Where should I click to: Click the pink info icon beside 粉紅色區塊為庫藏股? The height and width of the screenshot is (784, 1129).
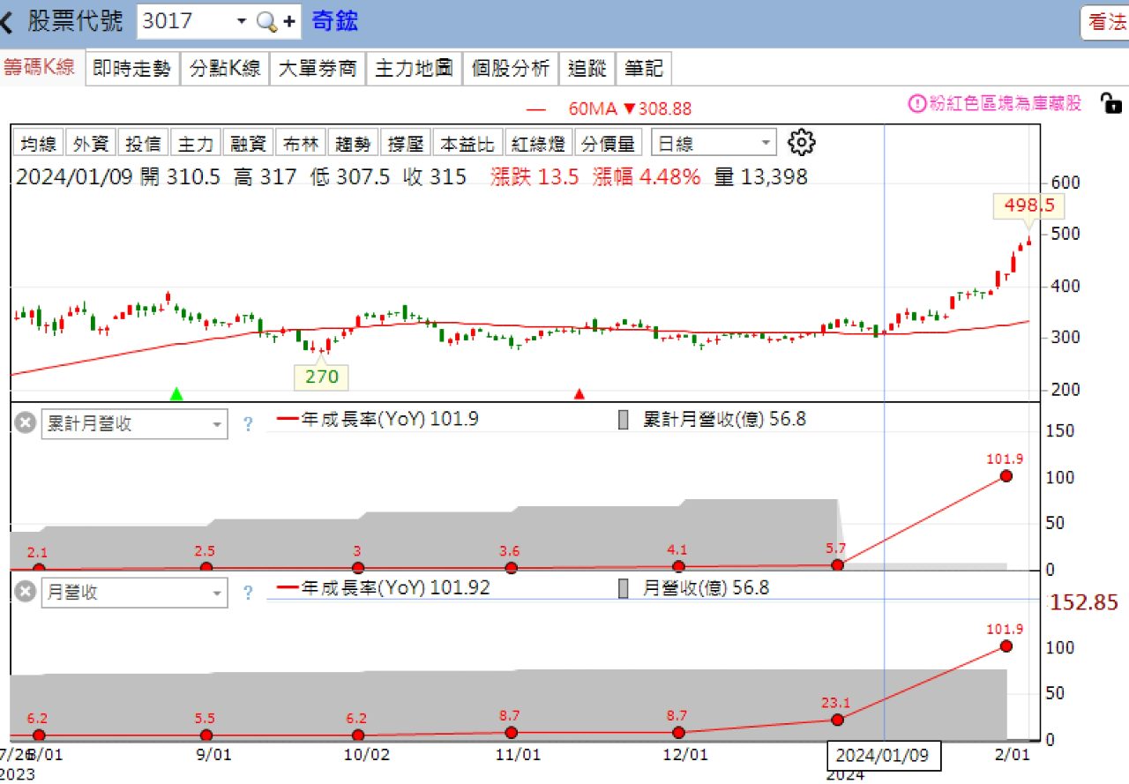point(917,103)
